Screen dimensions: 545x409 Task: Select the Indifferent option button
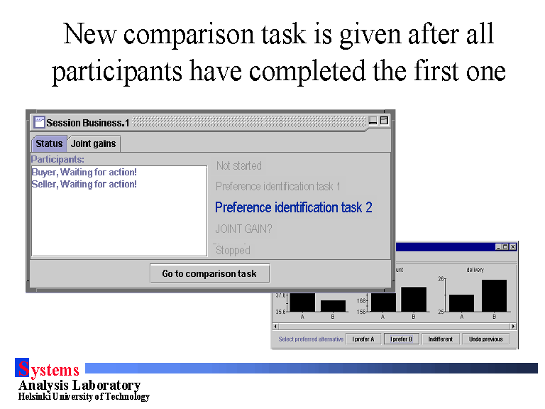pos(440,339)
